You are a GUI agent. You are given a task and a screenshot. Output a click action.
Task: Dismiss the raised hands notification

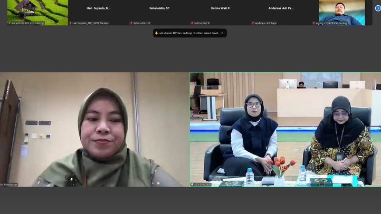222,33
